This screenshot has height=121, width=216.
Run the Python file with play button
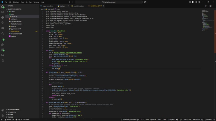(x=206, y=6)
